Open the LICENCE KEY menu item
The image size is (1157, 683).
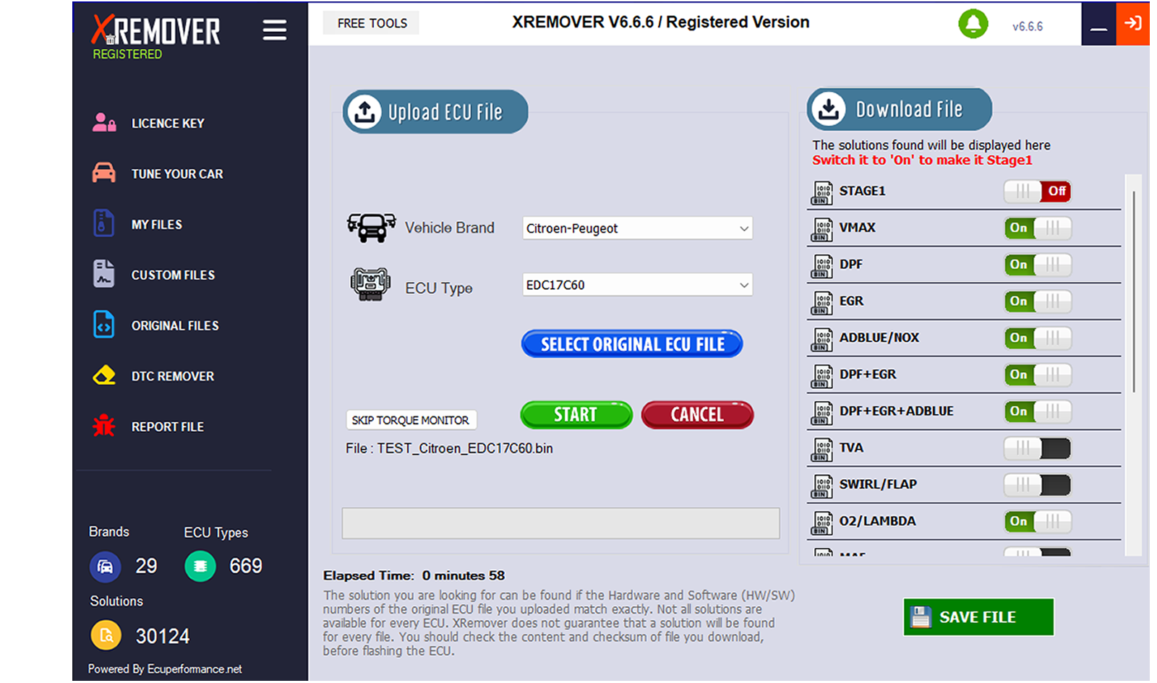point(168,124)
